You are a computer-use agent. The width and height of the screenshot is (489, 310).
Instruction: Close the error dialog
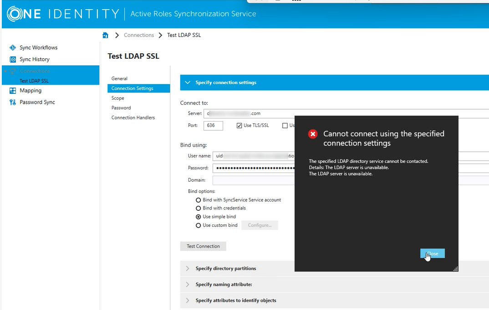click(x=432, y=254)
